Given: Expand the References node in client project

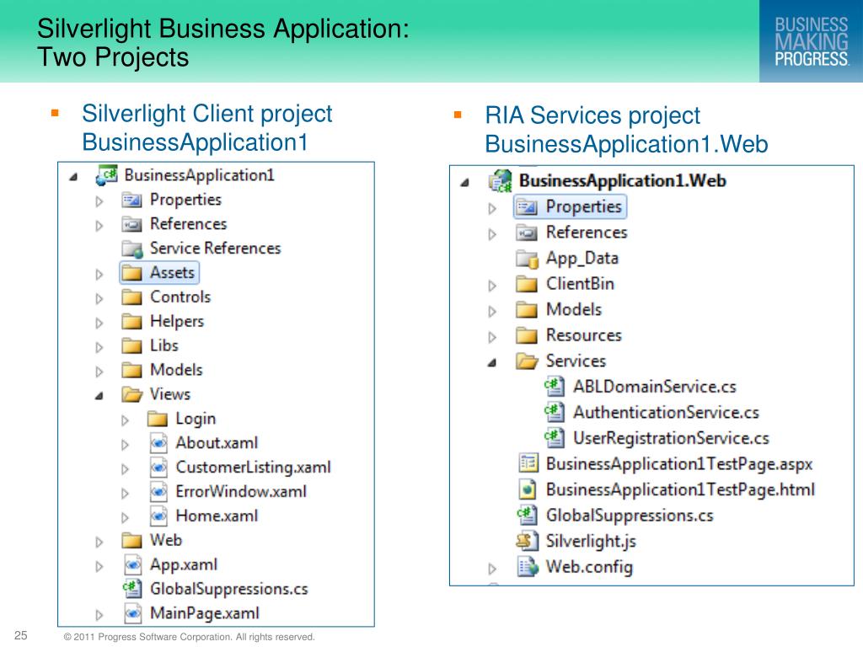Looking at the screenshot, I should point(99,226).
